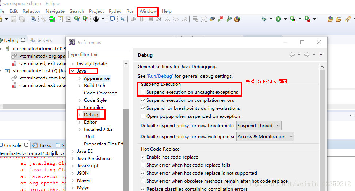The image size is (355, 191).
Task: Click the blue monitor toolbar icon
Action: pos(112,19)
